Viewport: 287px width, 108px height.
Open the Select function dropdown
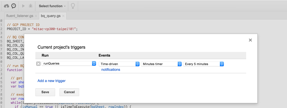point(52,6)
